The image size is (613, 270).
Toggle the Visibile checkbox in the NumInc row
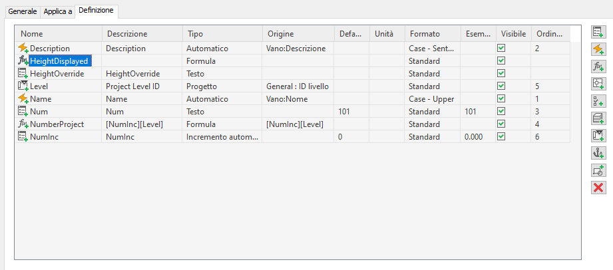click(501, 137)
